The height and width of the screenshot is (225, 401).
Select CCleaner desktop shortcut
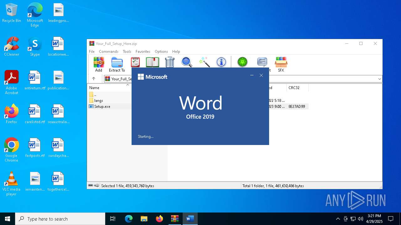[x=12, y=47]
